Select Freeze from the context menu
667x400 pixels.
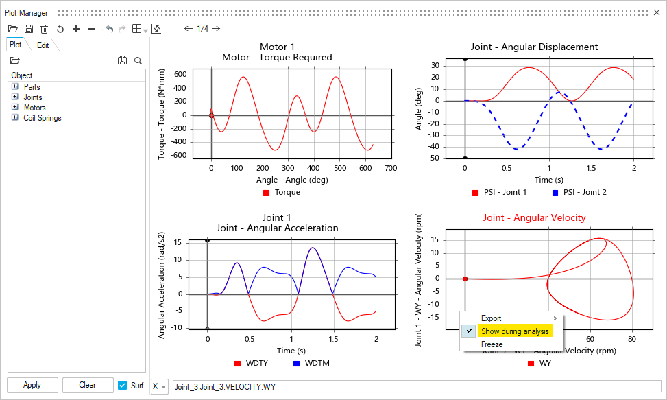[492, 344]
